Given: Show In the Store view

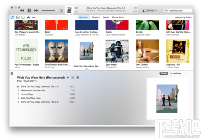Looking at the screenshot, I should pos(176,73).
